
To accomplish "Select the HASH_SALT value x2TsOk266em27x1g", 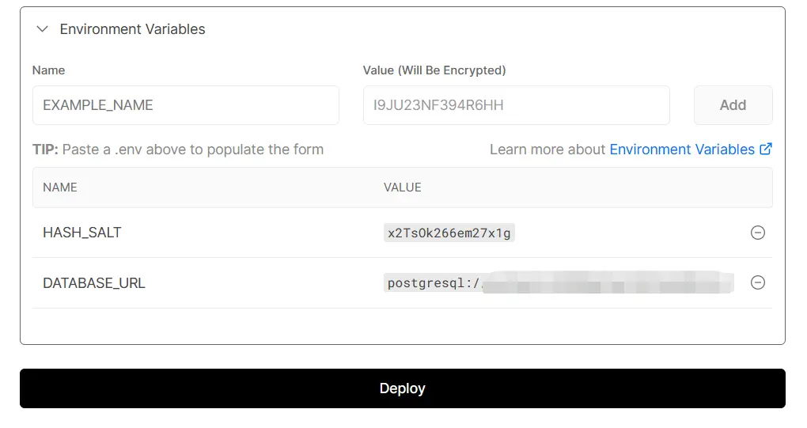I will click(449, 233).
